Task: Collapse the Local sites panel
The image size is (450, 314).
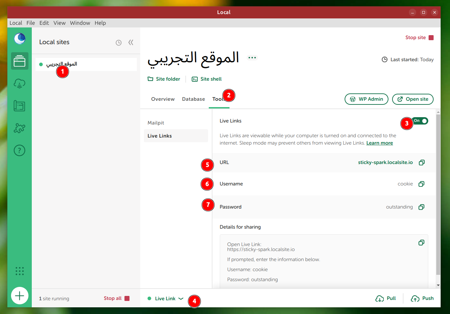Action: (131, 42)
